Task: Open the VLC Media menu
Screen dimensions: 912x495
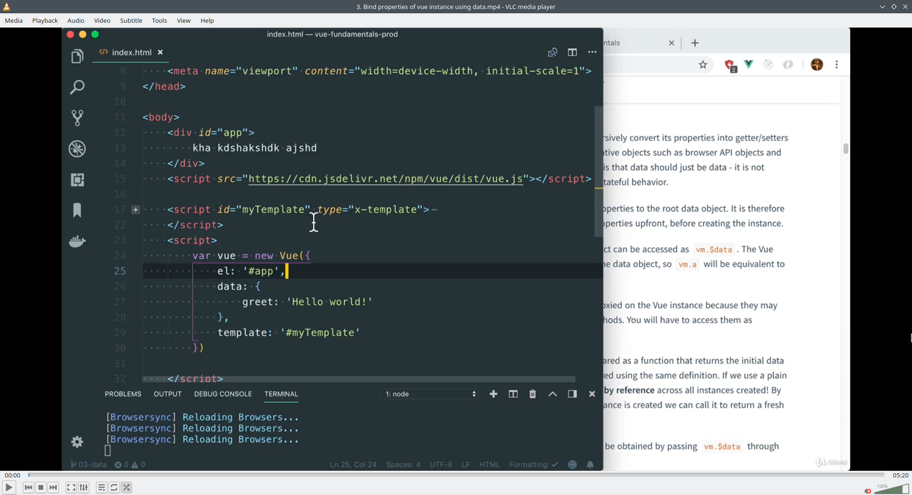Action: point(14,20)
